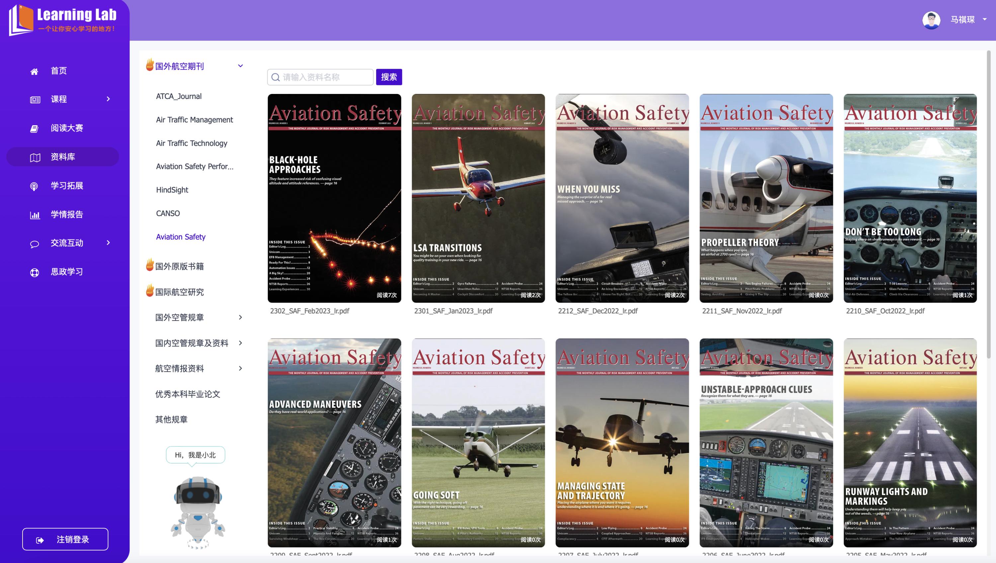Click the 课程 sidebar icon
996x563 pixels.
pos(35,100)
